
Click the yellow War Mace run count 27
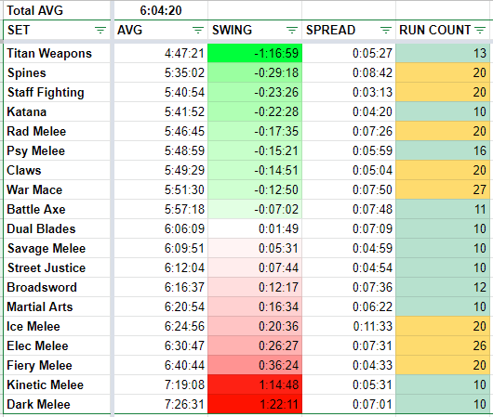(x=443, y=189)
